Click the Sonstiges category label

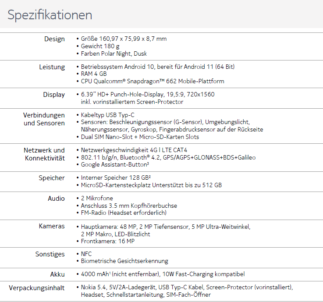coord(50,254)
